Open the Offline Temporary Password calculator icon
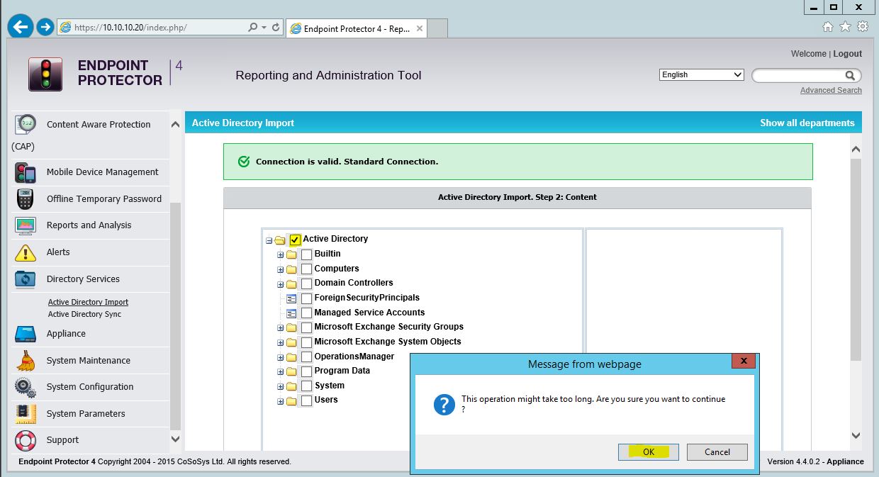879x477 pixels. pyautogui.click(x=26, y=199)
